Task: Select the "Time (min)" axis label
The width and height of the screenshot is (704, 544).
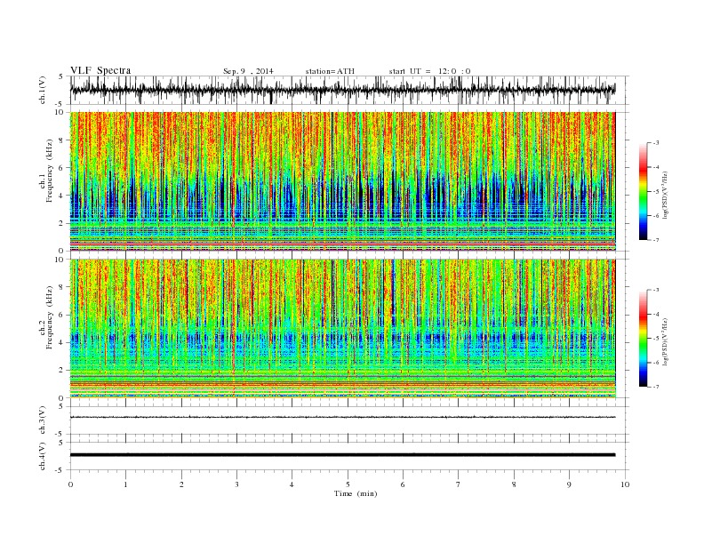Action: click(356, 493)
